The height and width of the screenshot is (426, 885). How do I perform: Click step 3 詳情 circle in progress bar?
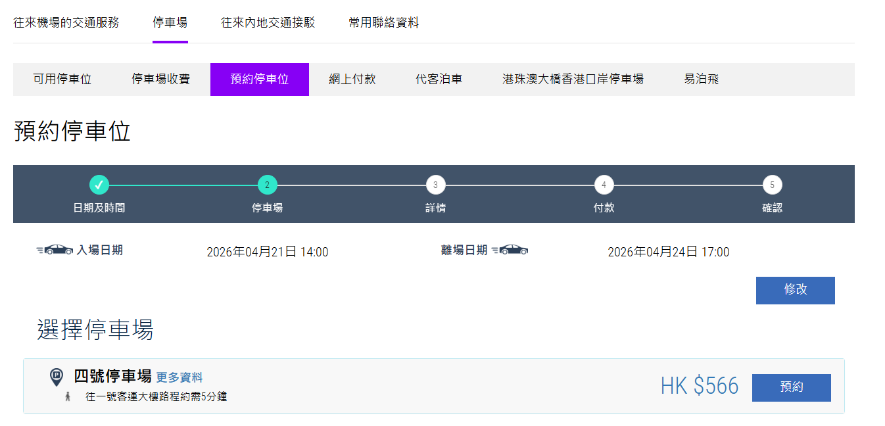(435, 185)
